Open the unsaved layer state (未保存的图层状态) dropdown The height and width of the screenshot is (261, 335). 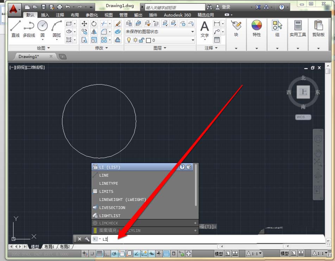click(x=160, y=32)
